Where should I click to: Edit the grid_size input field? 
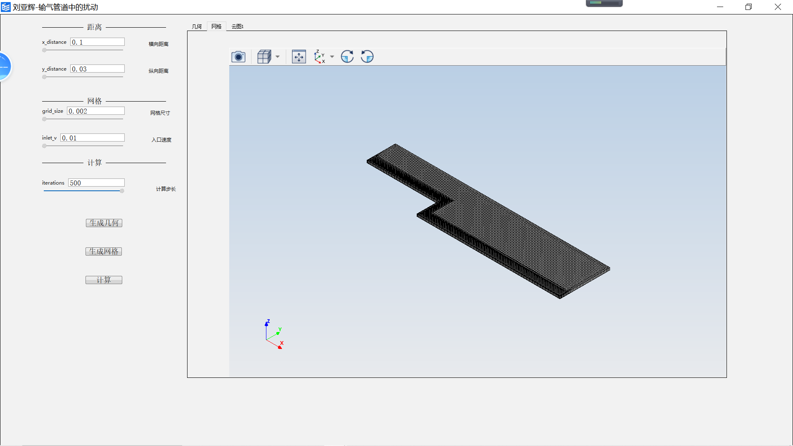click(95, 111)
